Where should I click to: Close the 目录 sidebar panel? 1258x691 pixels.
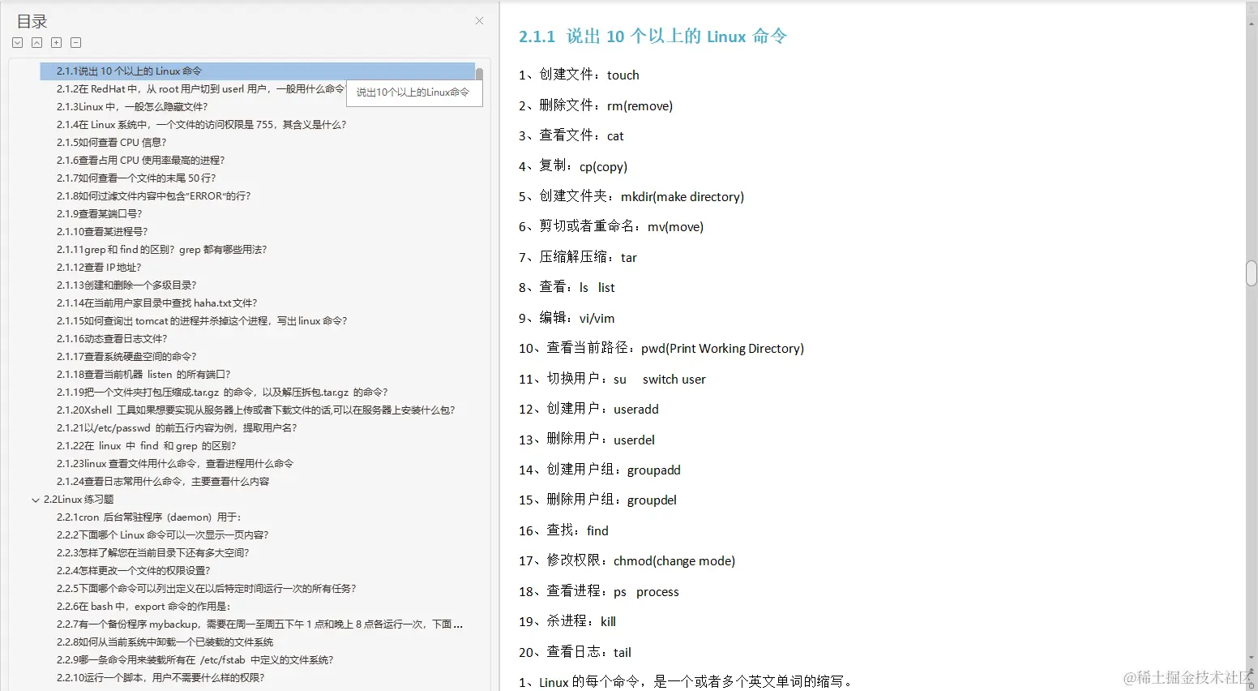click(x=478, y=20)
